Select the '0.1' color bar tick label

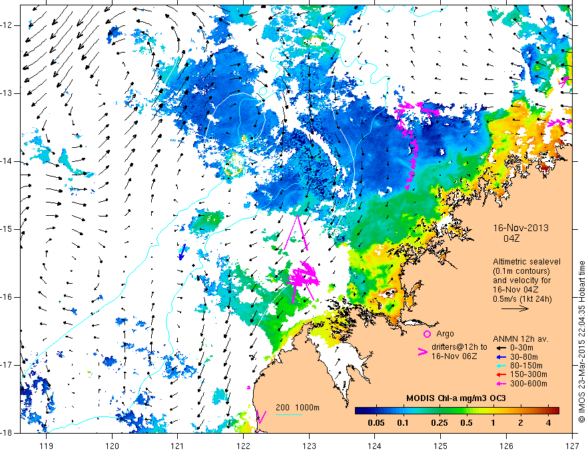point(402,423)
